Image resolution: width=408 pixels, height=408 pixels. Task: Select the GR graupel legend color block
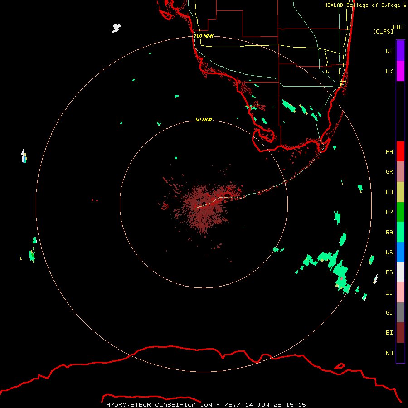pyautogui.click(x=400, y=172)
